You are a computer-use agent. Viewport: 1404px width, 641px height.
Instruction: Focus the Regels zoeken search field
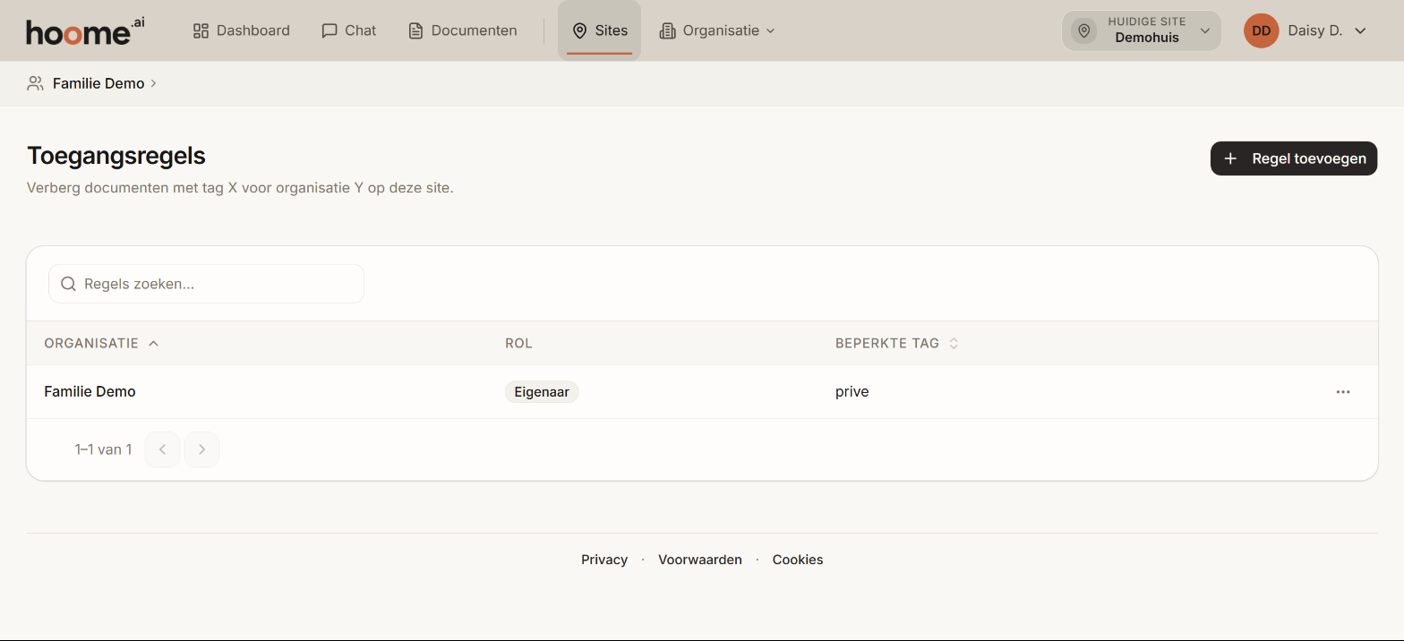[x=206, y=284]
